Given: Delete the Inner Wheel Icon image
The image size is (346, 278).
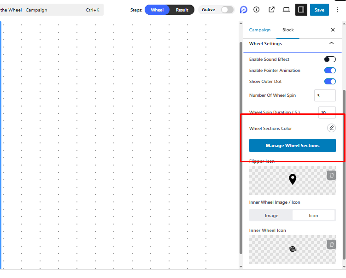Looking at the screenshot, I should 331,244.
